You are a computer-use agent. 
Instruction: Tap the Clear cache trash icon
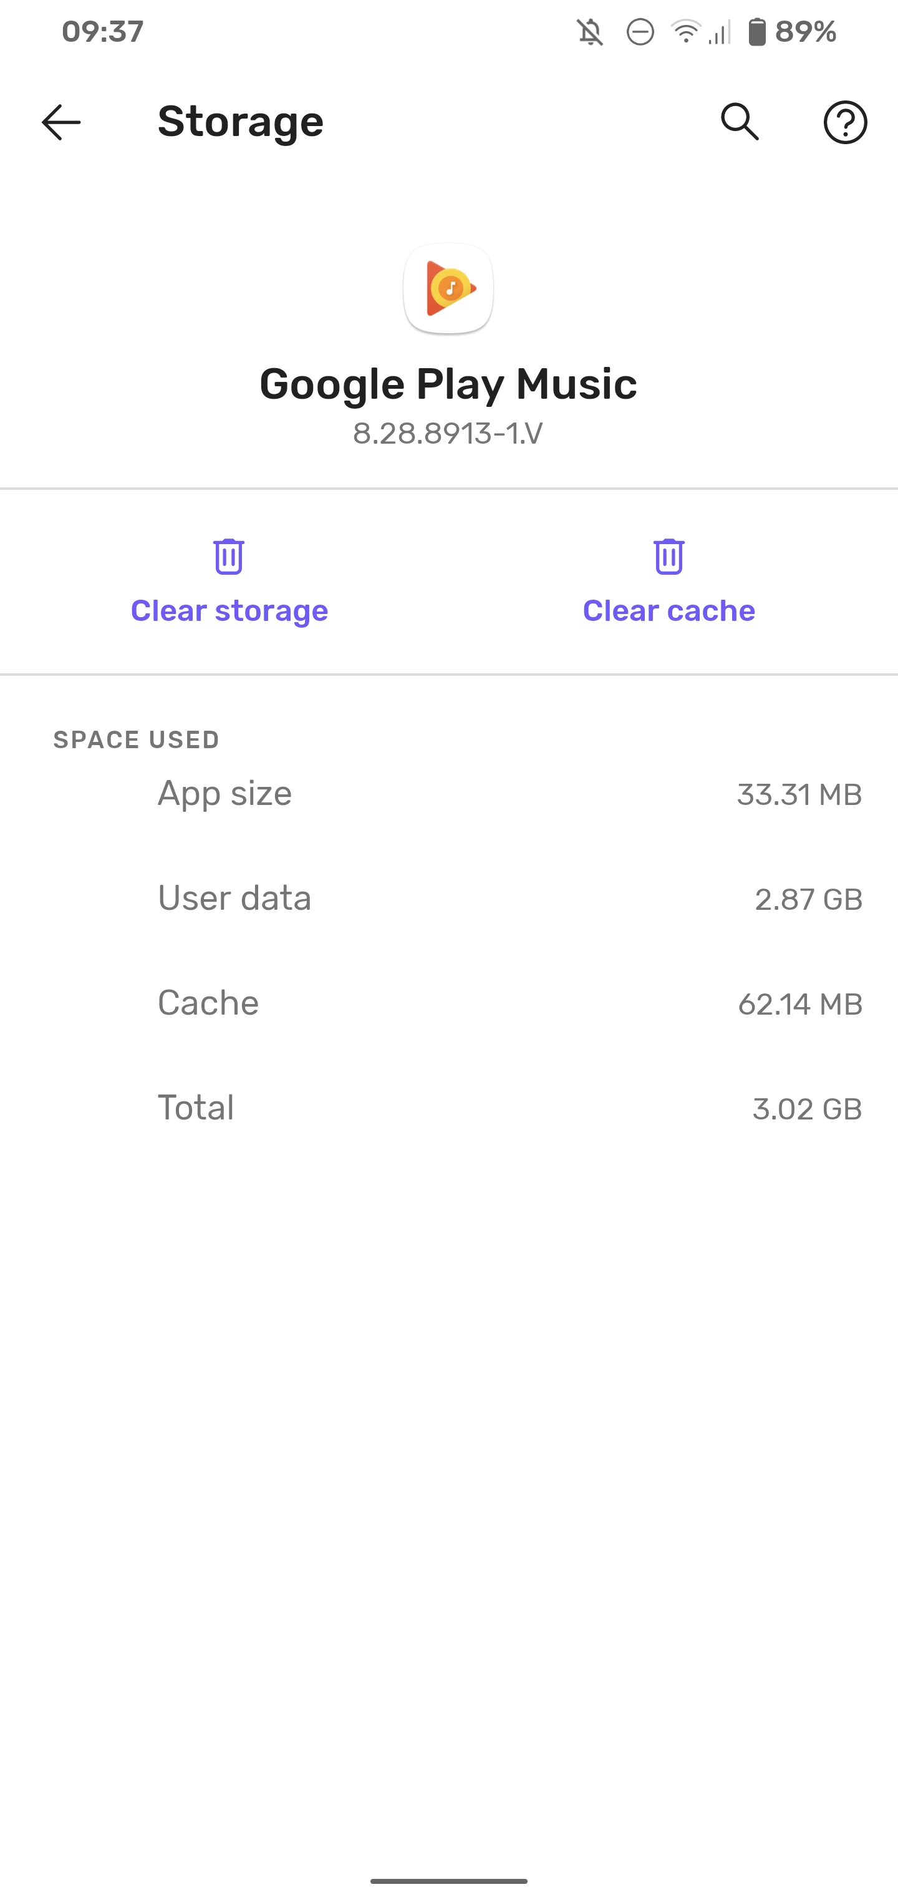(x=669, y=557)
